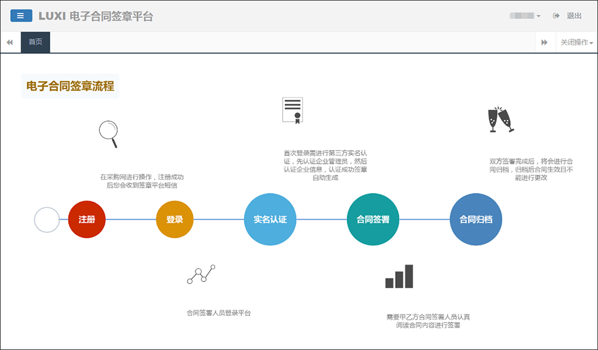Expand the blurred username dropdown
This screenshot has width=598, height=350.
tap(525, 16)
